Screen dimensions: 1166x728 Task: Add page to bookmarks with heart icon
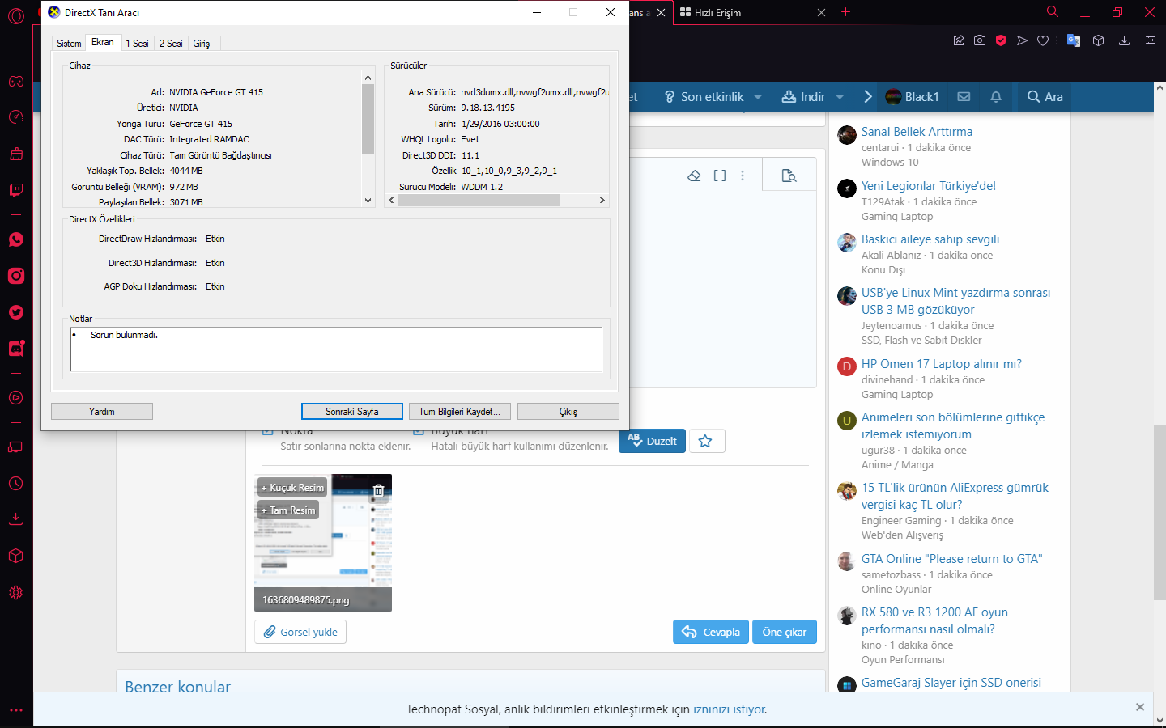click(x=1043, y=40)
